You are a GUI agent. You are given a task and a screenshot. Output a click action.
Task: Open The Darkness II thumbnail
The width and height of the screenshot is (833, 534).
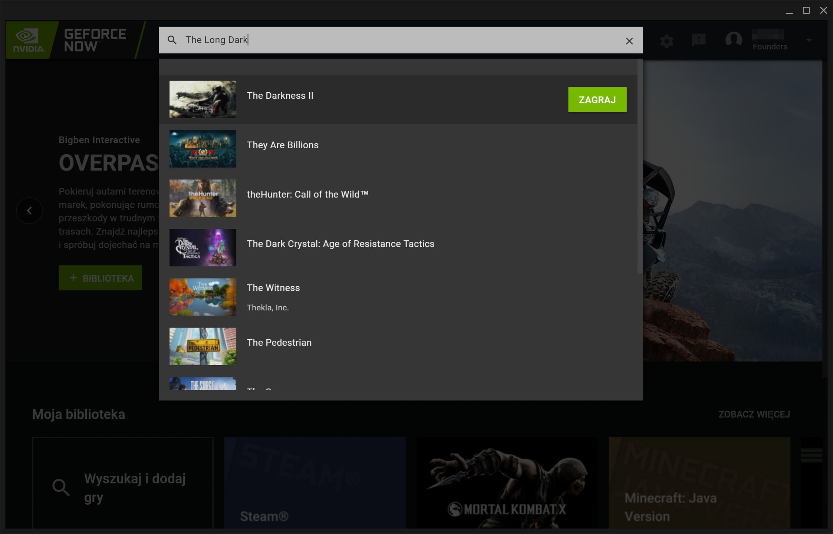203,99
